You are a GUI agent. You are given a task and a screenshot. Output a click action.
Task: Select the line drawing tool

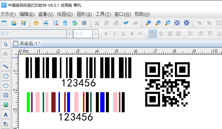[x=5, y=67]
